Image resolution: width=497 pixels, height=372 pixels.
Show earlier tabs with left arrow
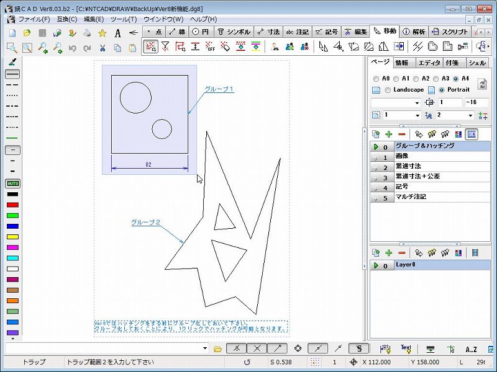482,32
